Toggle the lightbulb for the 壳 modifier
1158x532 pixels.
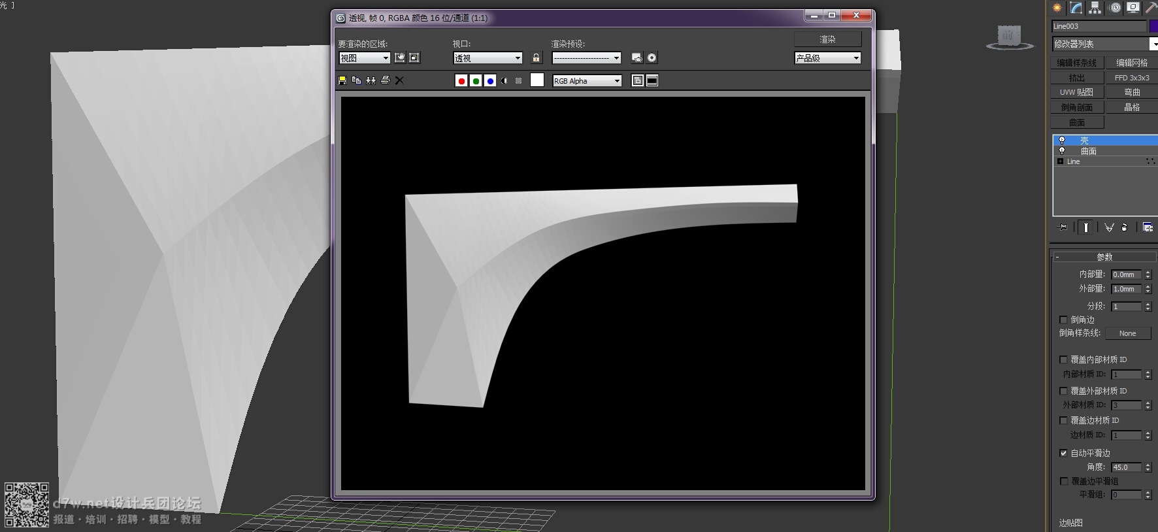1062,141
